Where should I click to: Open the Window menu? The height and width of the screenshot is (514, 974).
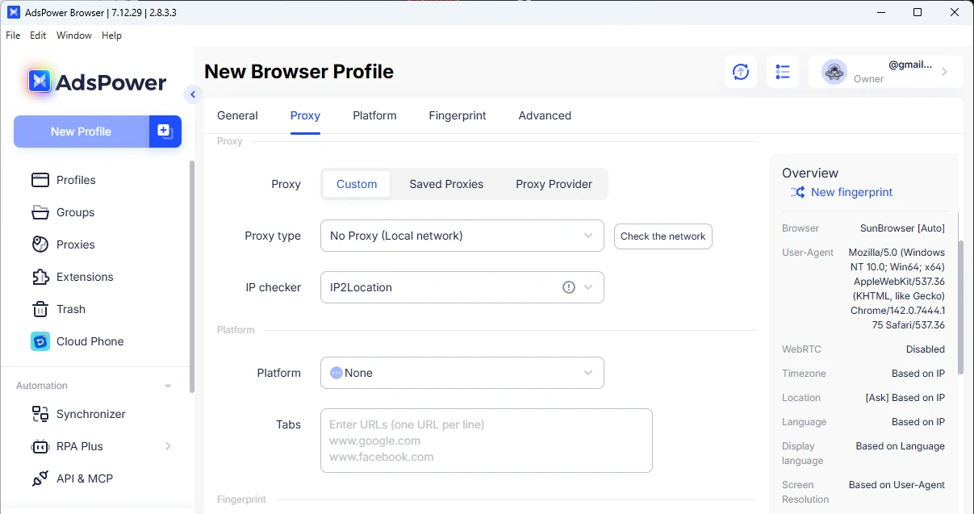coord(74,36)
